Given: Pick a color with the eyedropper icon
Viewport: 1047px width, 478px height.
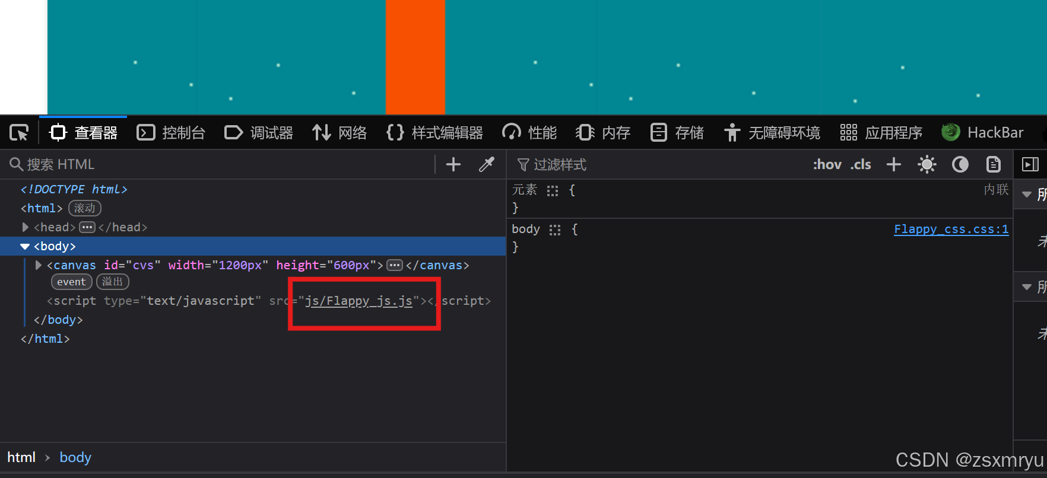Looking at the screenshot, I should click(487, 164).
